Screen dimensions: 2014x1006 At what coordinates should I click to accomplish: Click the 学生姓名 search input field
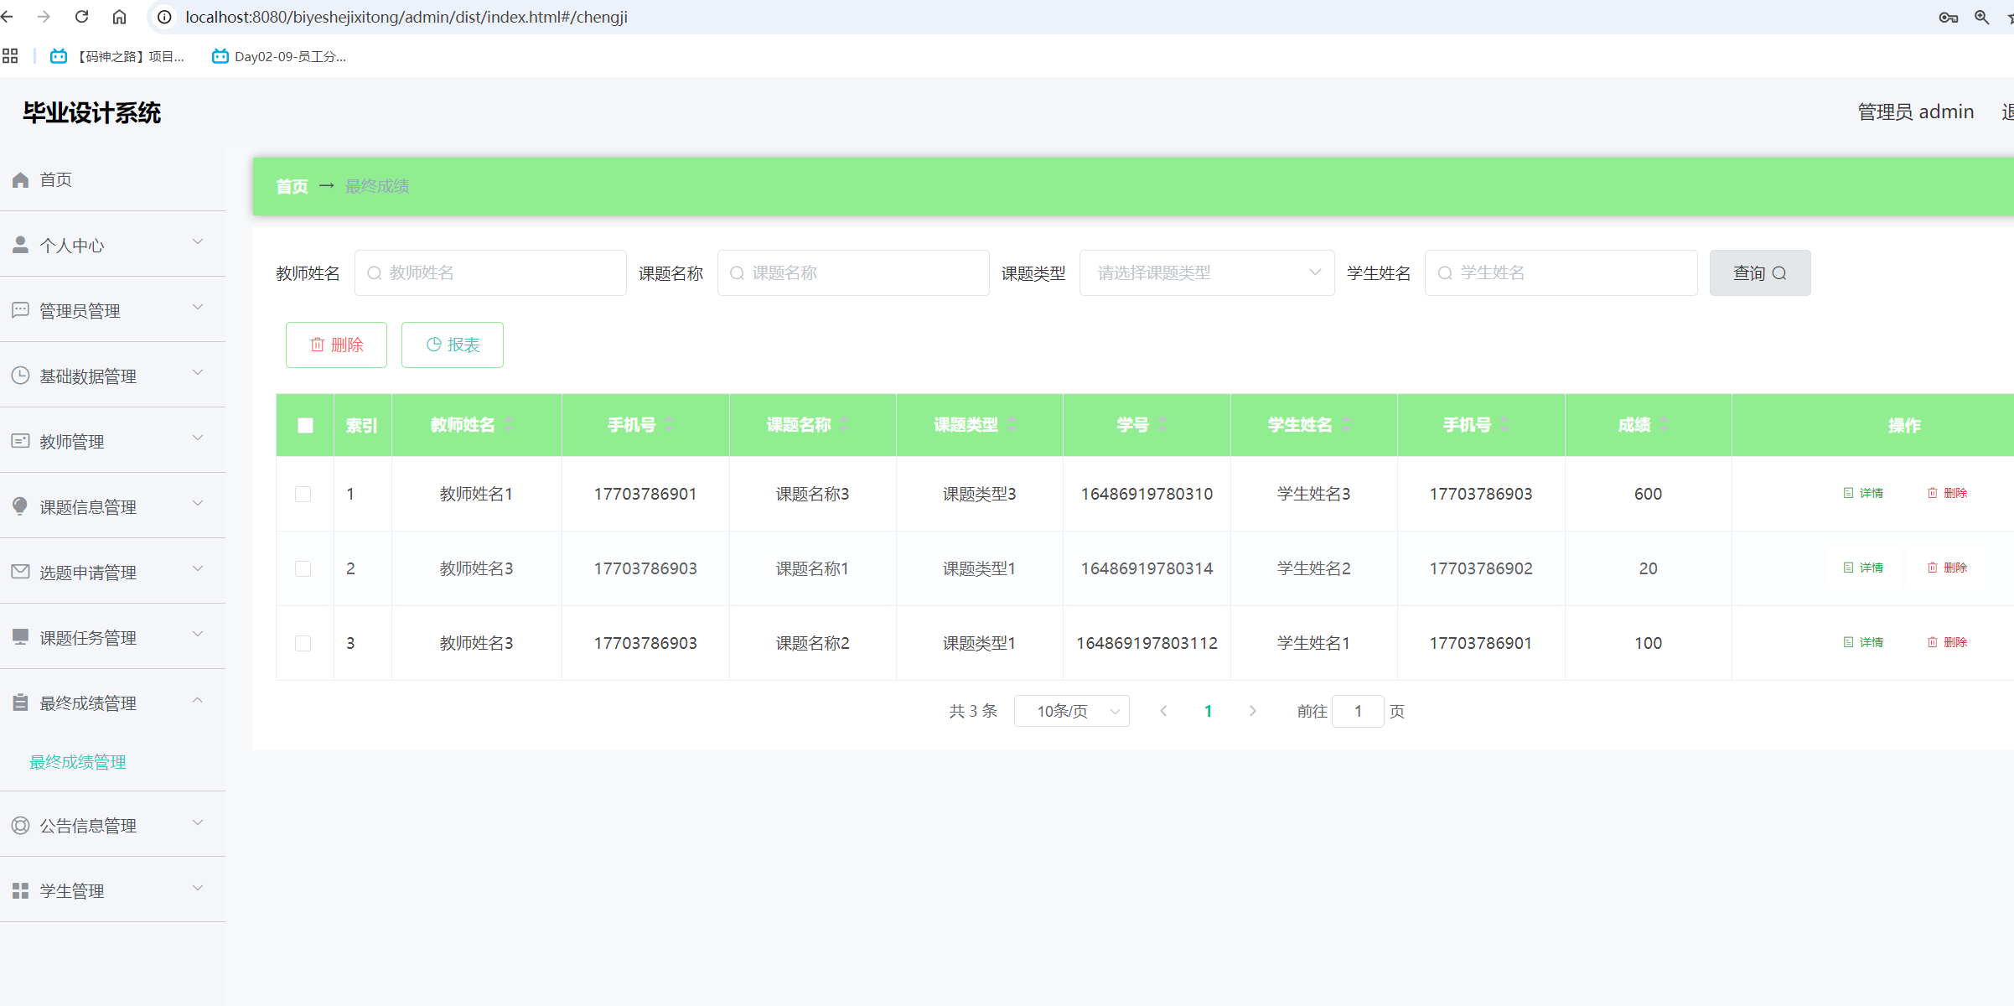coord(1561,272)
